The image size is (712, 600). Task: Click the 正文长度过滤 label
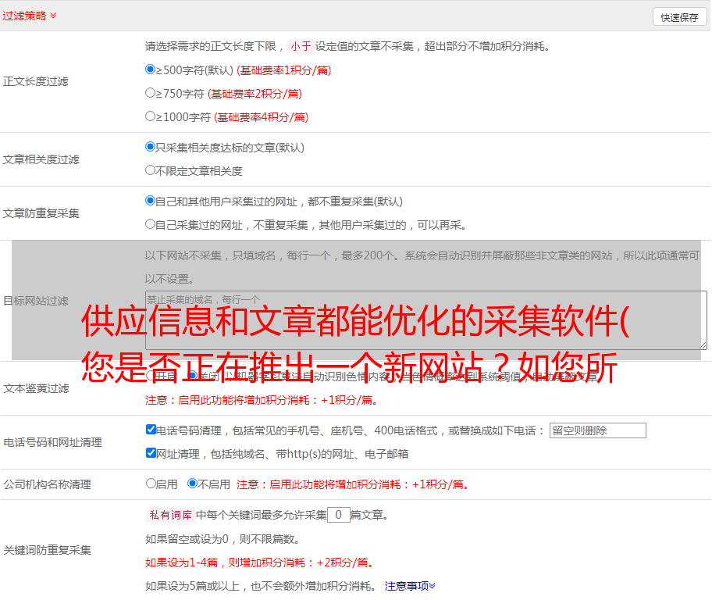pos(36,81)
